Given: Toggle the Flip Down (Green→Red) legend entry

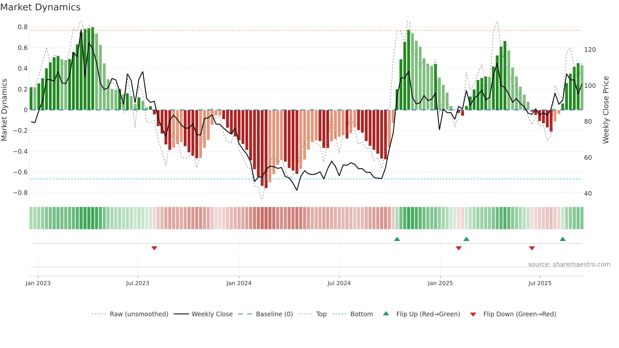Looking at the screenshot, I should point(513,314).
